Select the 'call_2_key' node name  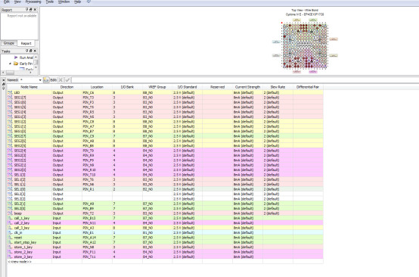click(x=22, y=223)
